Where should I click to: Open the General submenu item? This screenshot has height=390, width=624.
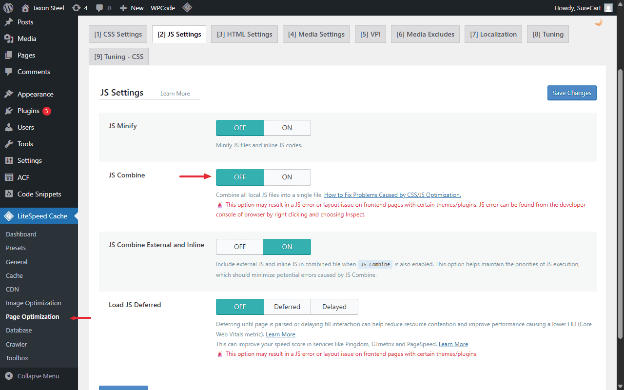(17, 262)
